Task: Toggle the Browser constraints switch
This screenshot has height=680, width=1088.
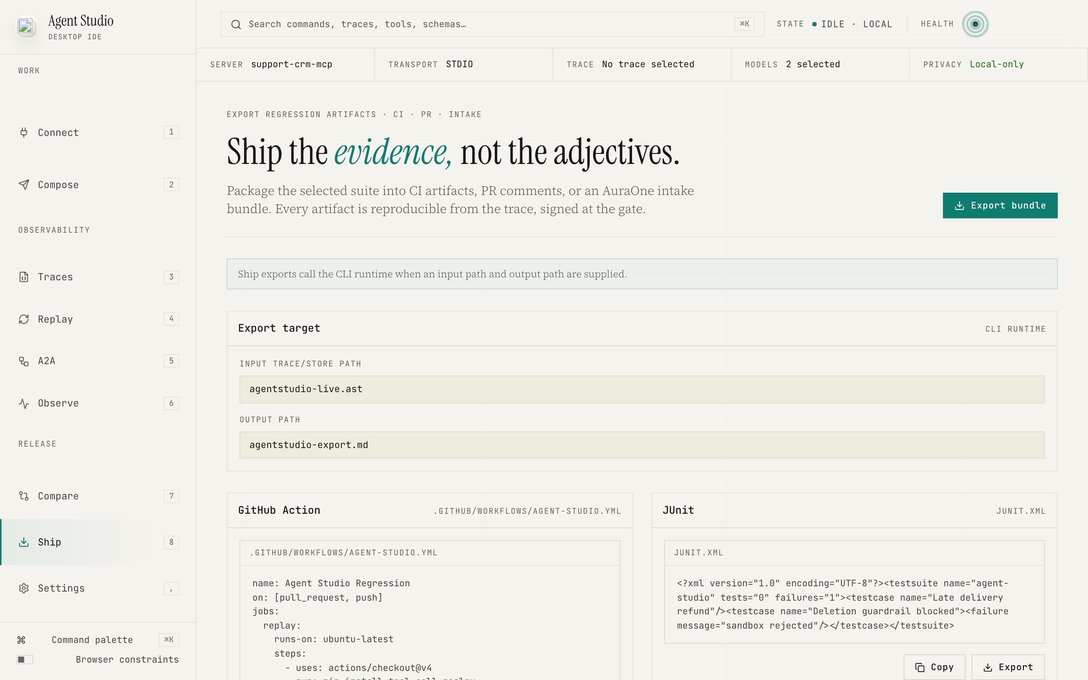Action: (x=25, y=659)
